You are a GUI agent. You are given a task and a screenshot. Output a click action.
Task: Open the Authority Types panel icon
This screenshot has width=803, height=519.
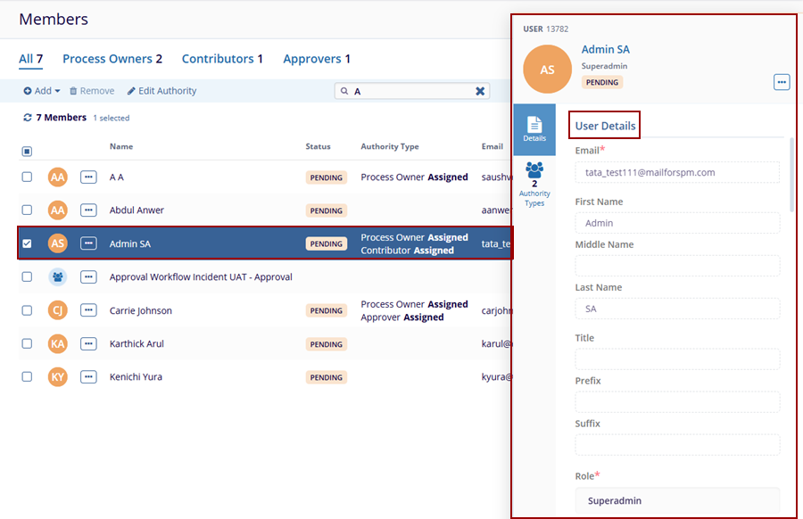(x=534, y=183)
